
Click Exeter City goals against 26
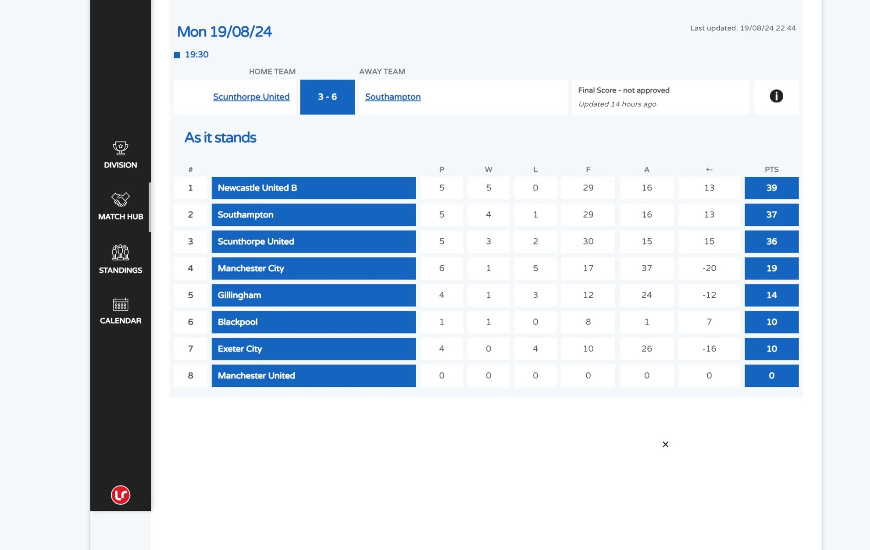(646, 349)
